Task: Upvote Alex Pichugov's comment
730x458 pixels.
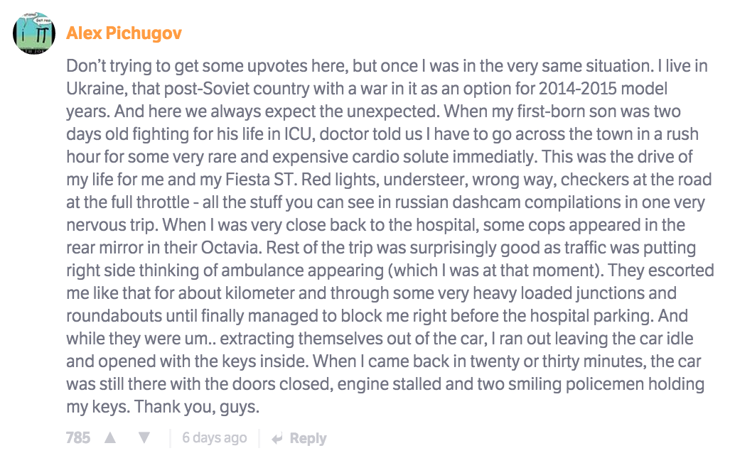Action: [110, 438]
